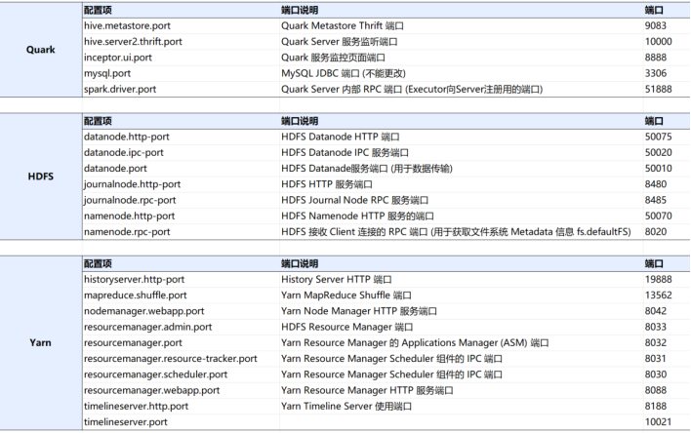The image size is (691, 433).
Task: Click the hive.server2.thrift.port cell
Action: click(x=181, y=42)
